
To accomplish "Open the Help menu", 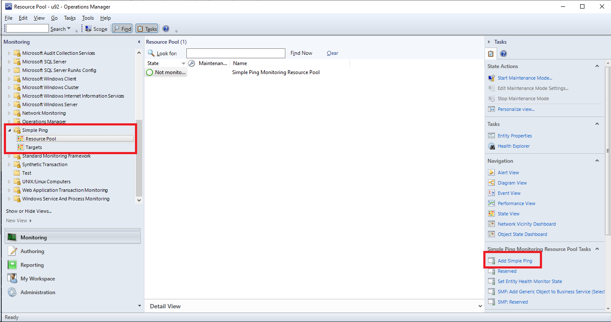I will 105,18.
